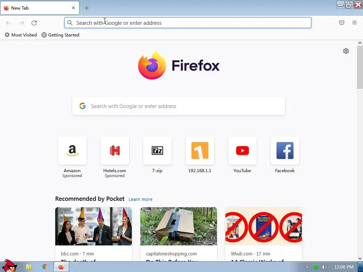Open the red bird start menu button

coord(9,266)
